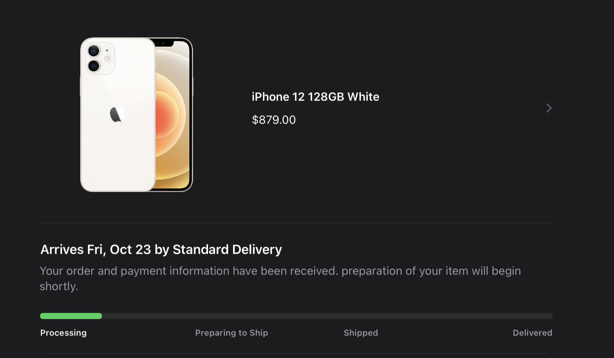The height and width of the screenshot is (358, 614).
Task: Select the Delivered stage label
Action: click(532, 333)
